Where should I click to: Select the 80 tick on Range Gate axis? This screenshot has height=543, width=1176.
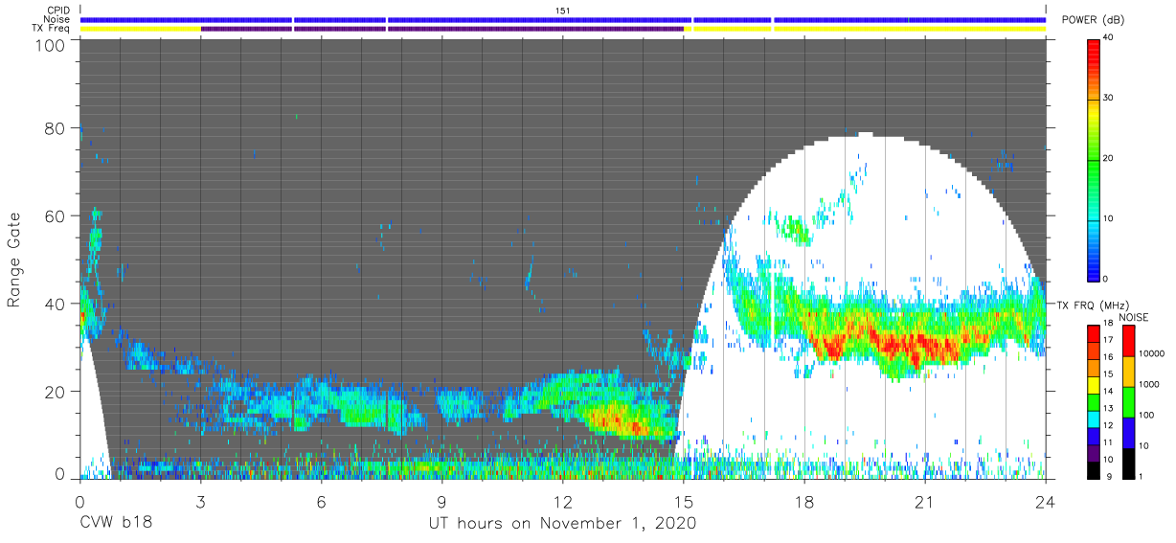pos(55,128)
